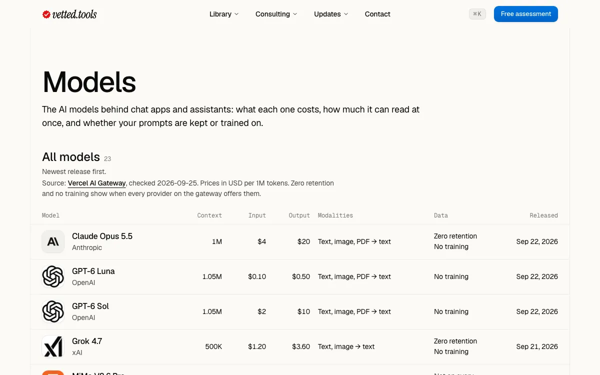
Task: Click the 500K context value for Grok 4.7
Action: (x=213, y=346)
